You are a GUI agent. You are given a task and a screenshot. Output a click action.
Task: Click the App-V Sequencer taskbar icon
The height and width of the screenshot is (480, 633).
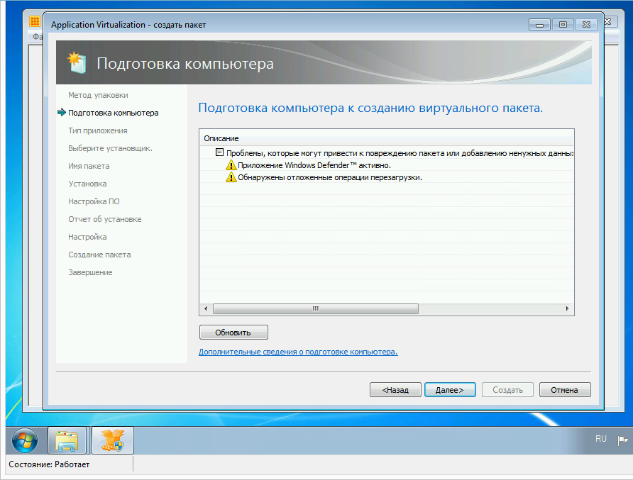[x=112, y=440]
